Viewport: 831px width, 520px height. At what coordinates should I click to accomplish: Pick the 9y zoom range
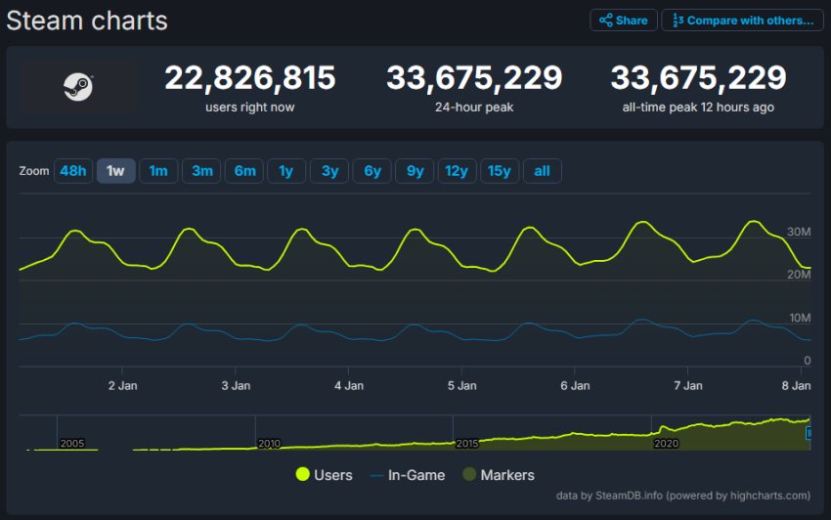pyautogui.click(x=415, y=171)
